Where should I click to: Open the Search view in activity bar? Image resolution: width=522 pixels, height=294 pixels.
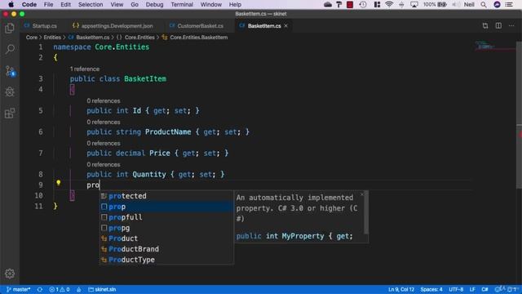[10, 49]
